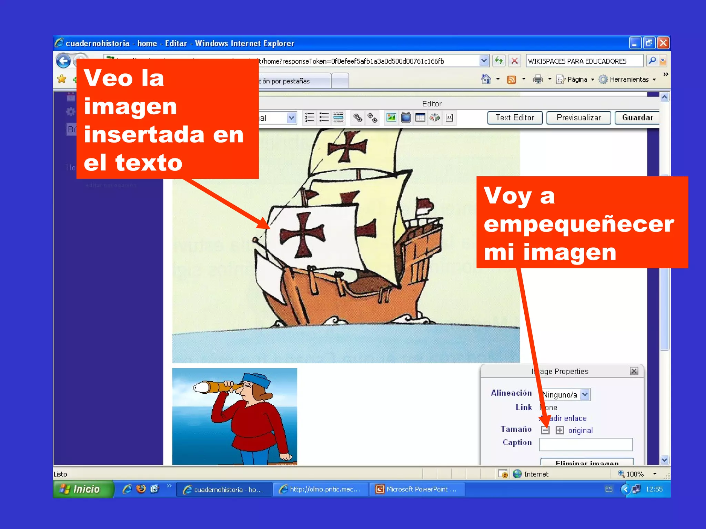Image resolution: width=706 pixels, height=529 pixels.
Task: Click the insert special character icon
Action: (x=435, y=118)
